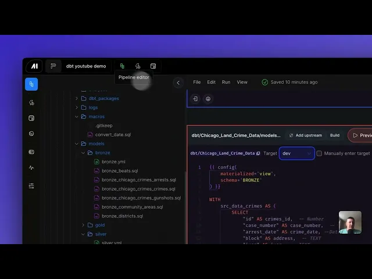The width and height of the screenshot is (372, 279).
Task: Expand the gold folder
Action: tap(83, 225)
